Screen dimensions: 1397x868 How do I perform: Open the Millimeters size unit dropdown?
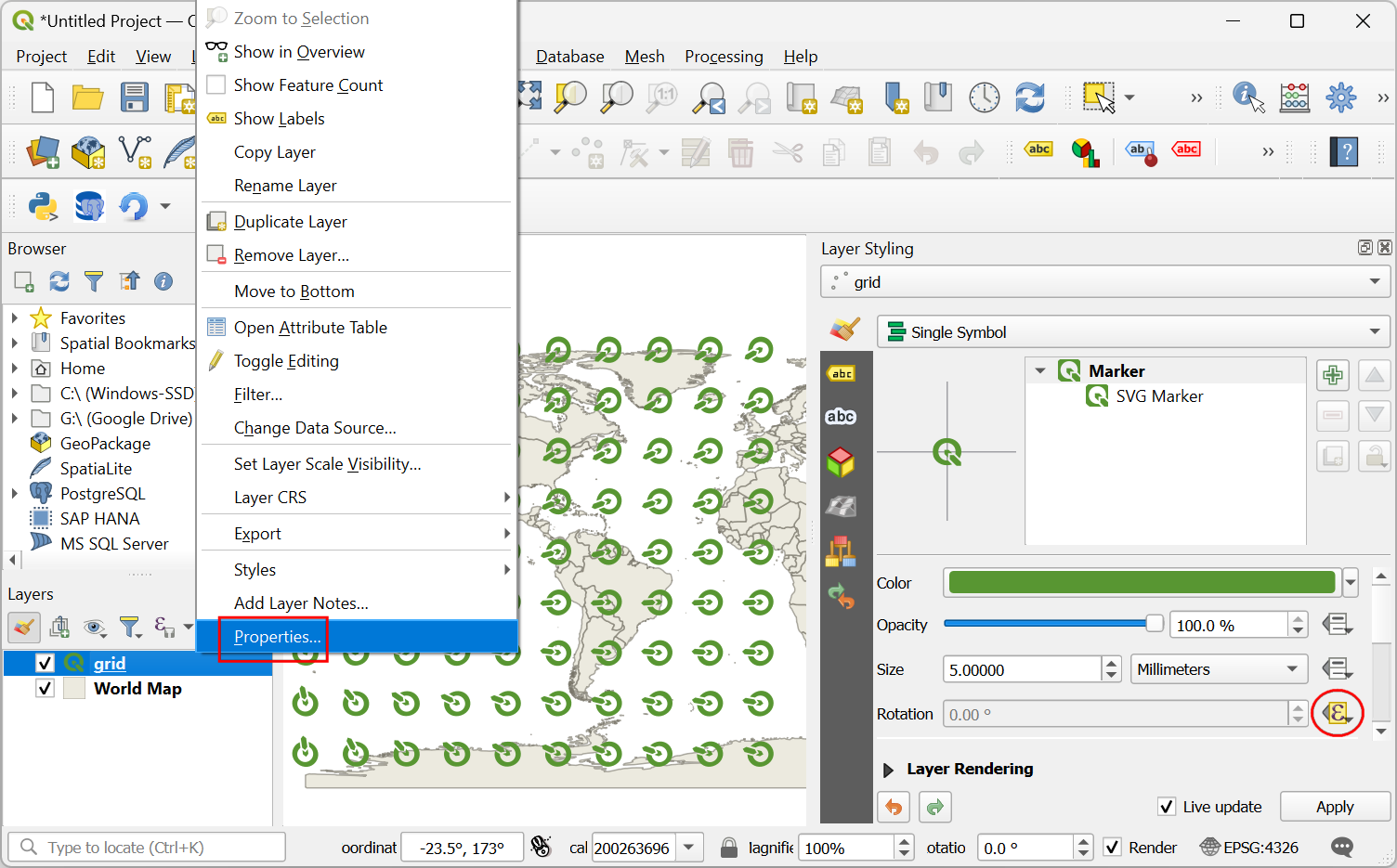1218,669
